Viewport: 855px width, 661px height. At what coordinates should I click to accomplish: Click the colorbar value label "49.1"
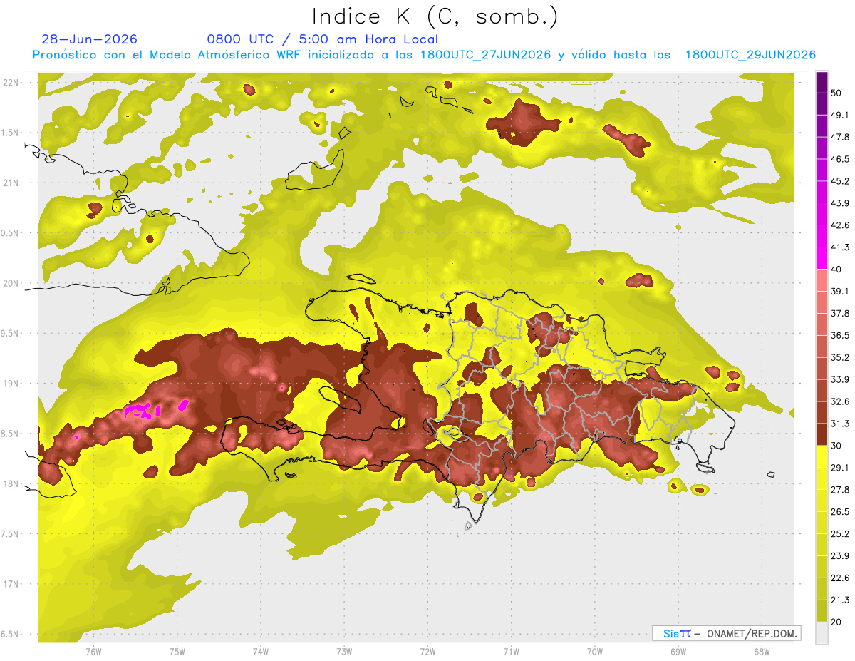tap(839, 115)
